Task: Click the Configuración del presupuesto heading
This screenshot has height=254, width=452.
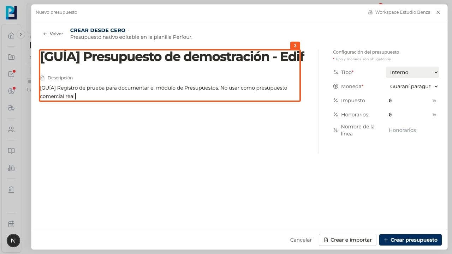Action: pos(366,52)
